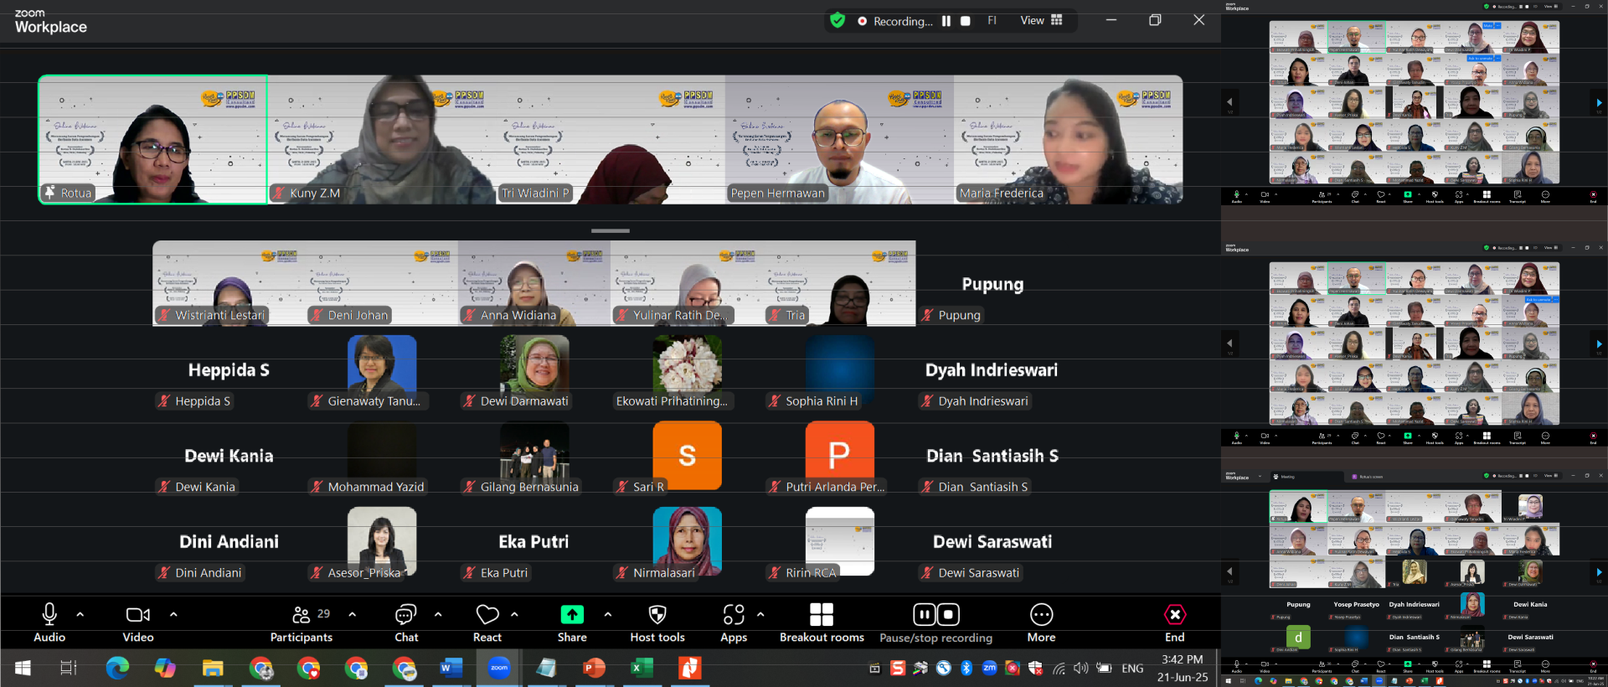Select Kuny Z.M video tile
The image size is (1608, 687).
[382, 140]
